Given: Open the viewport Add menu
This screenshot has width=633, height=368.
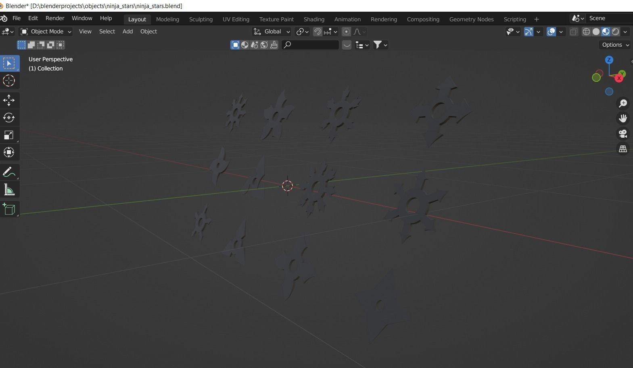Looking at the screenshot, I should (x=127, y=31).
